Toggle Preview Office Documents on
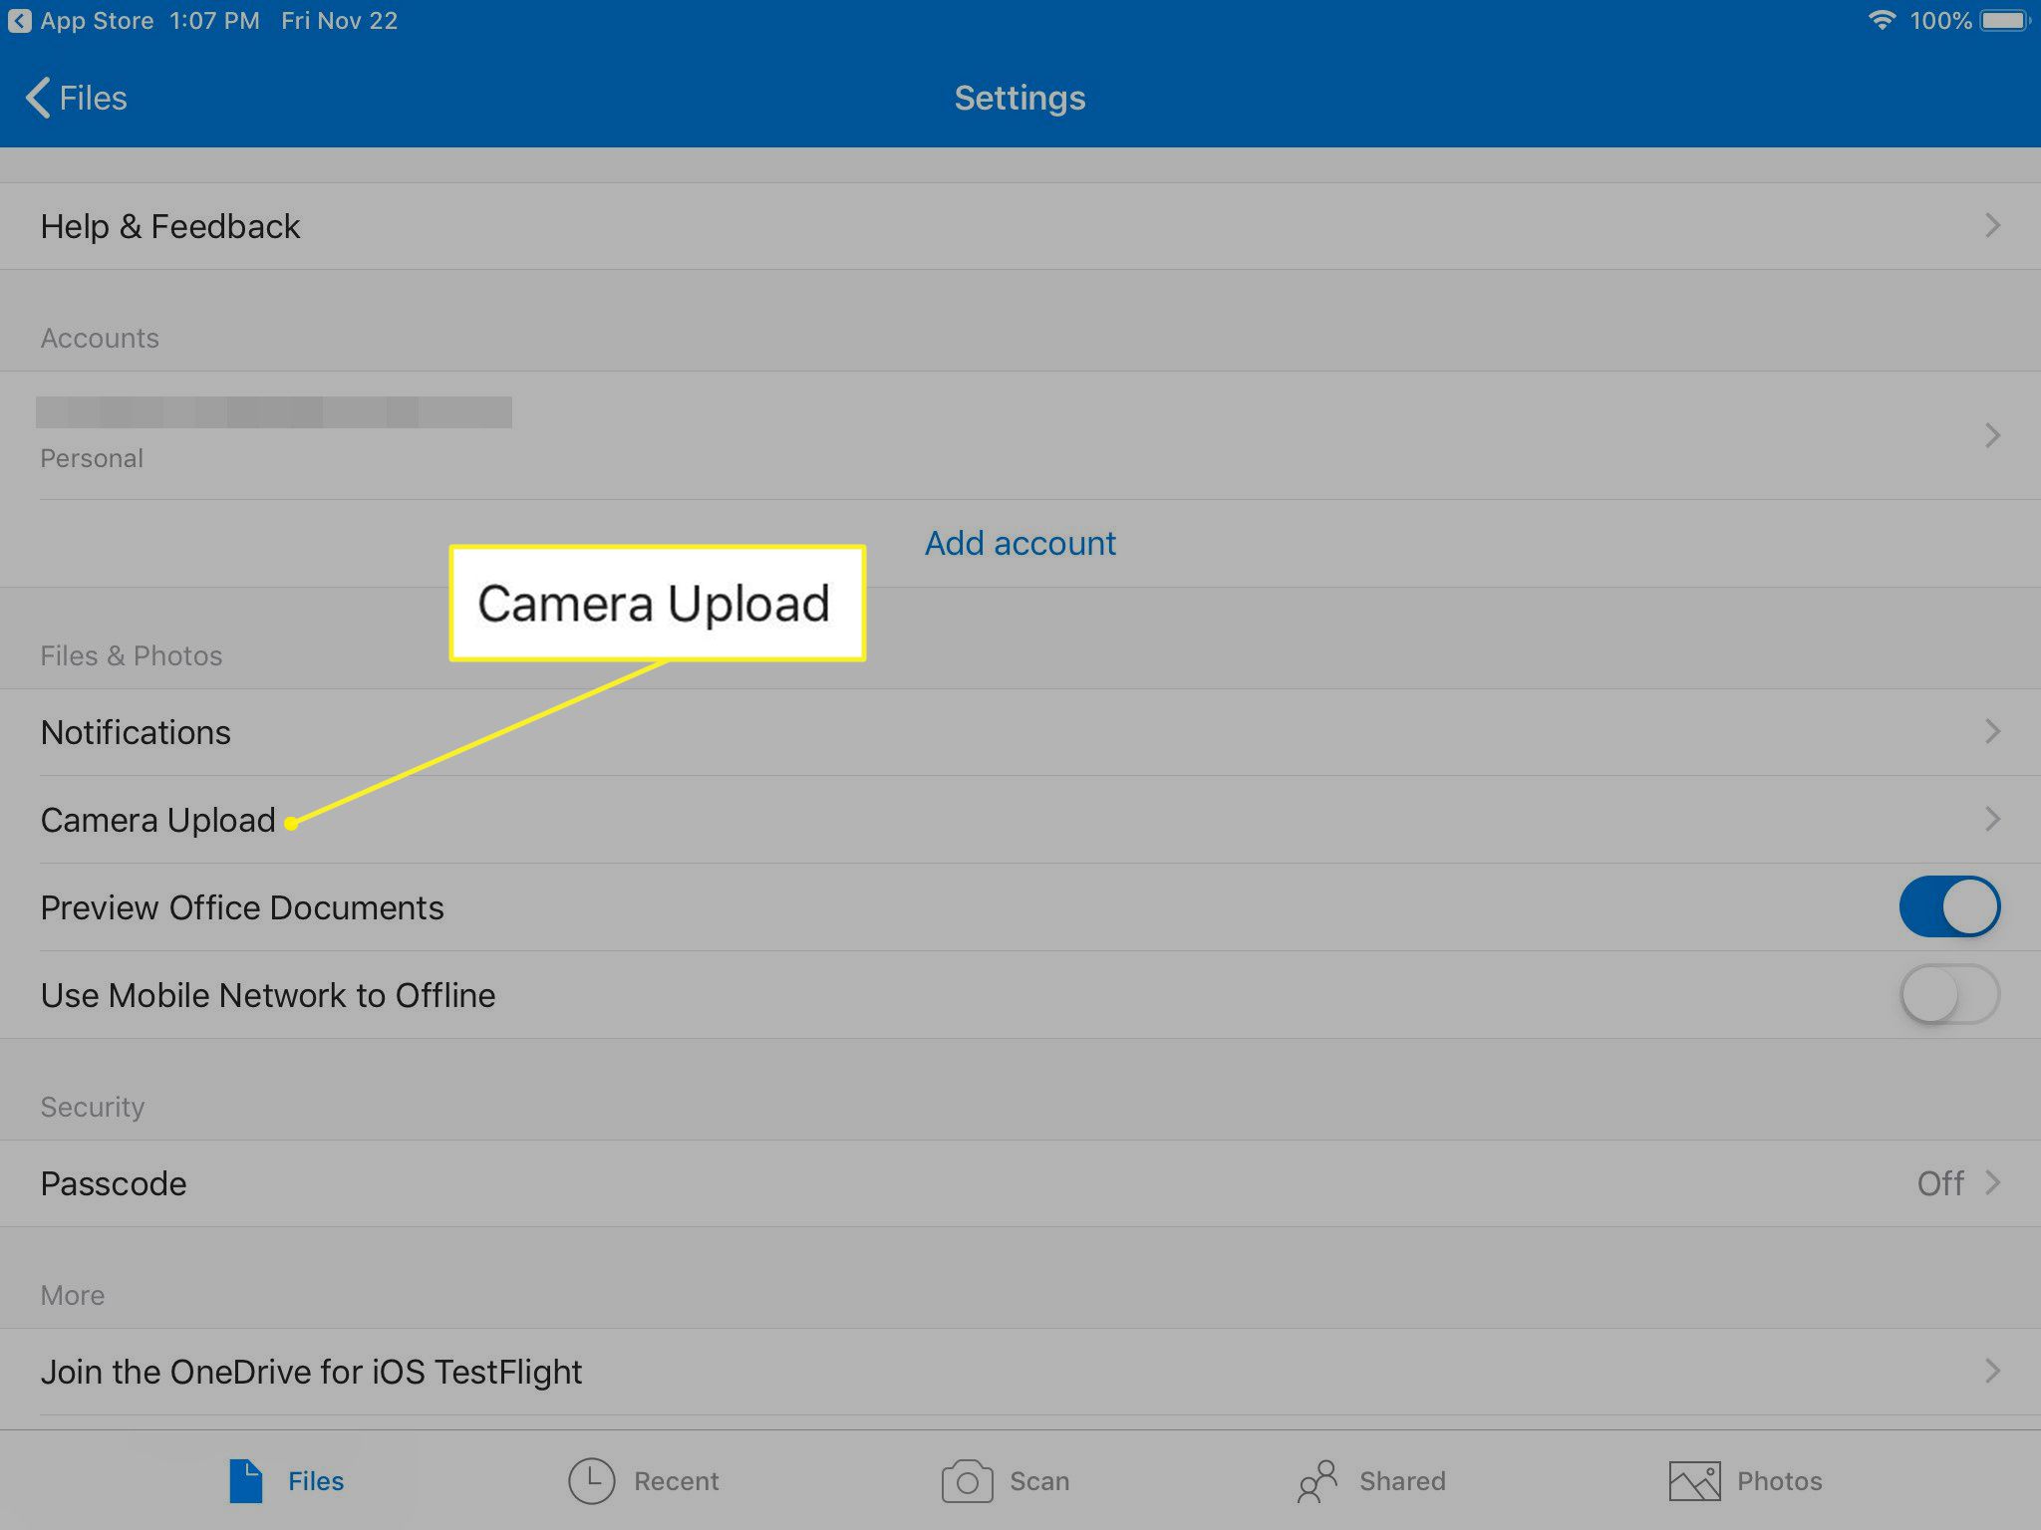2041x1530 pixels. tap(1949, 906)
